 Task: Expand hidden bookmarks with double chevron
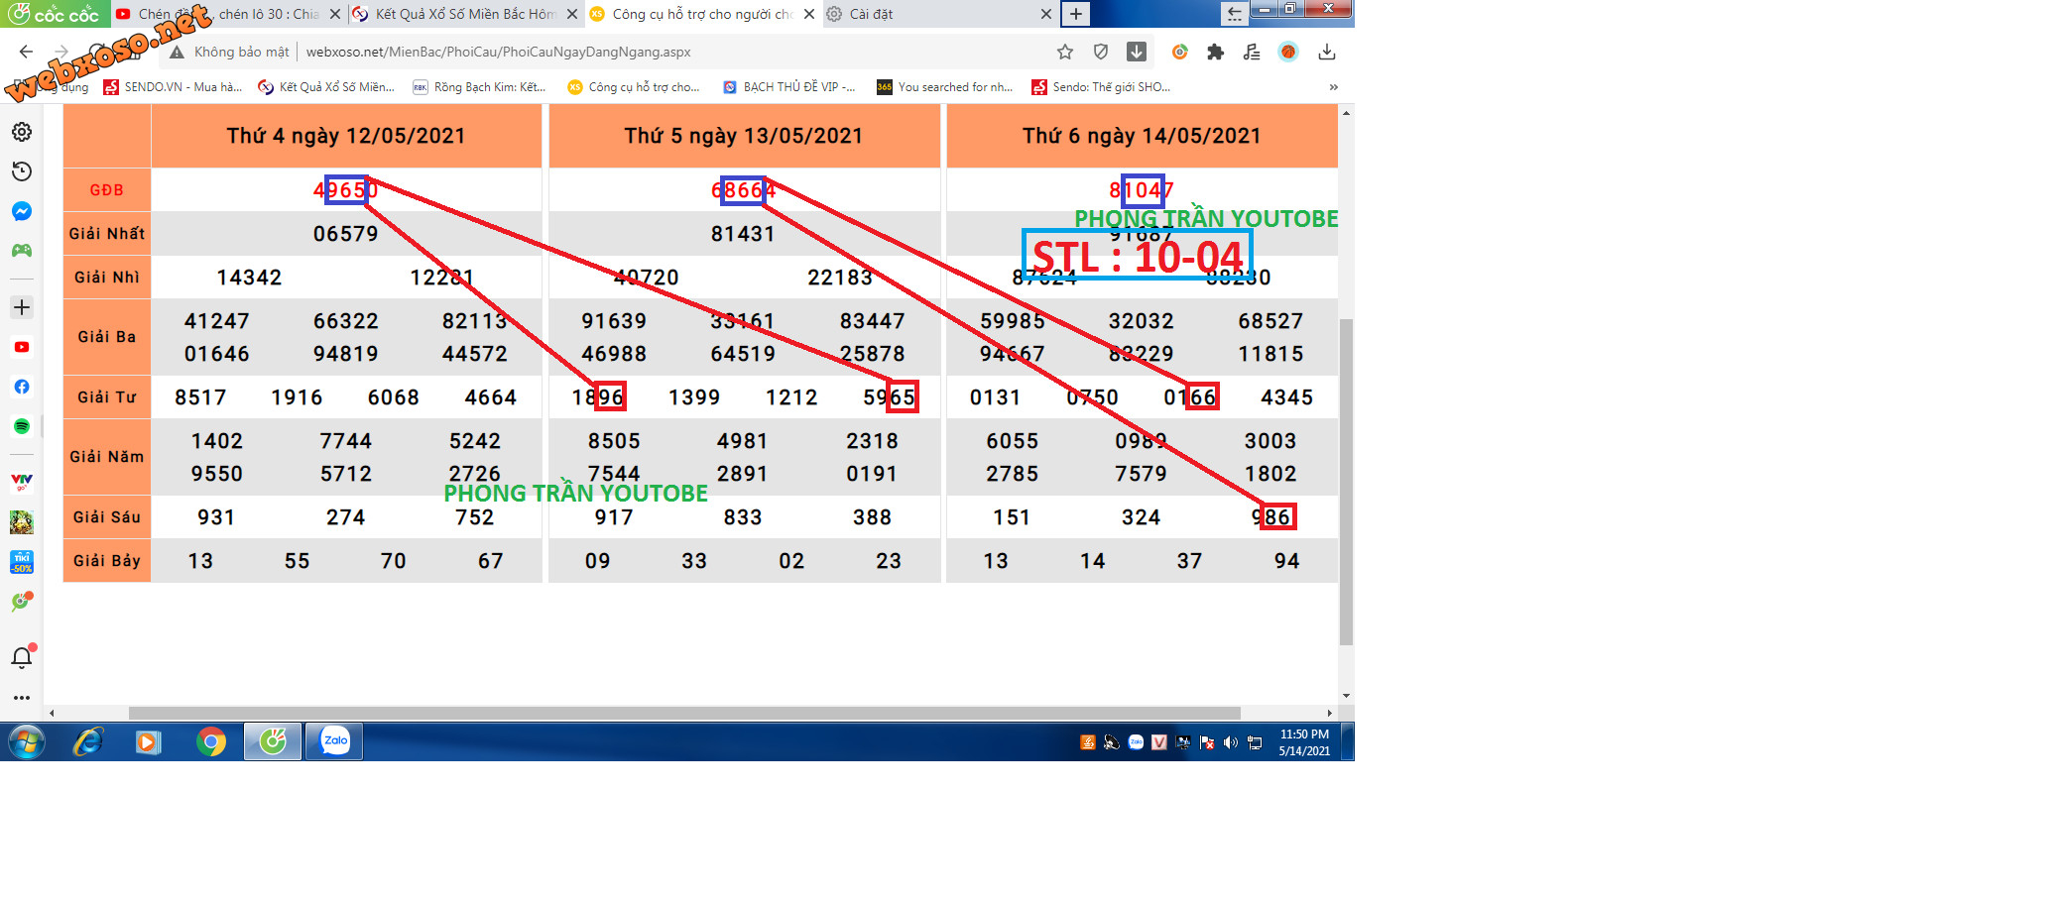[1334, 87]
